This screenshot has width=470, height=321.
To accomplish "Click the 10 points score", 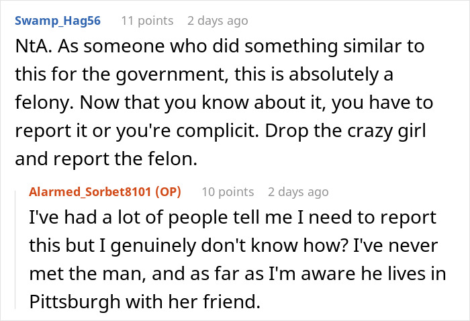I will (228, 191).
